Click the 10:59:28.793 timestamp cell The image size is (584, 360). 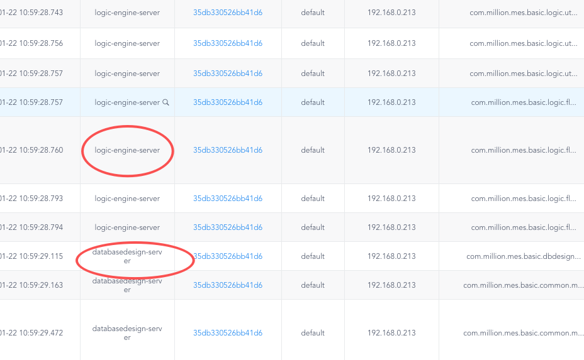click(x=31, y=199)
